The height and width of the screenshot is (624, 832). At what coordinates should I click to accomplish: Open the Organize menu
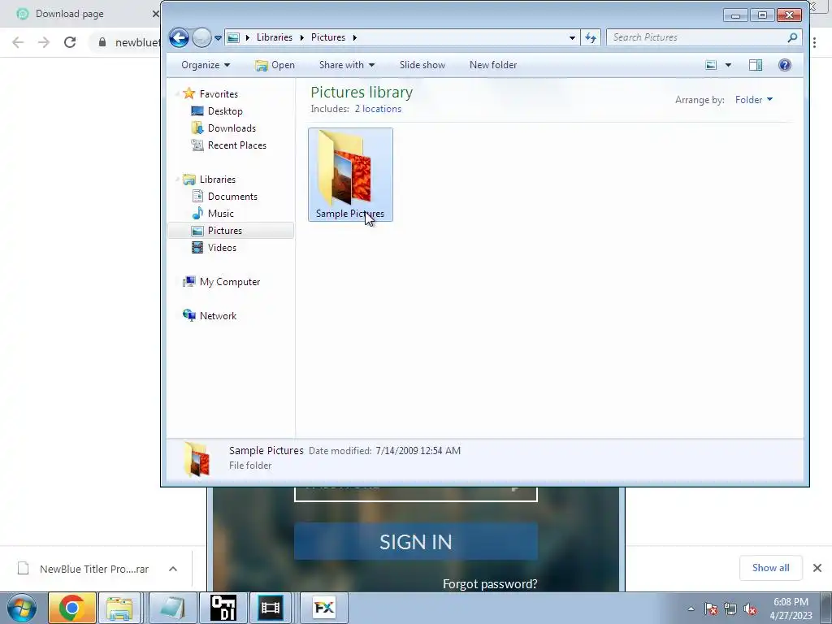(x=206, y=65)
